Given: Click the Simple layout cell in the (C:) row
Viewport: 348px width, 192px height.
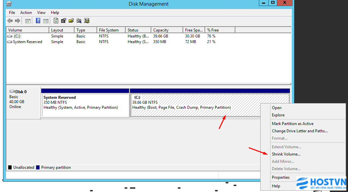Looking at the screenshot, I should [x=57, y=36].
